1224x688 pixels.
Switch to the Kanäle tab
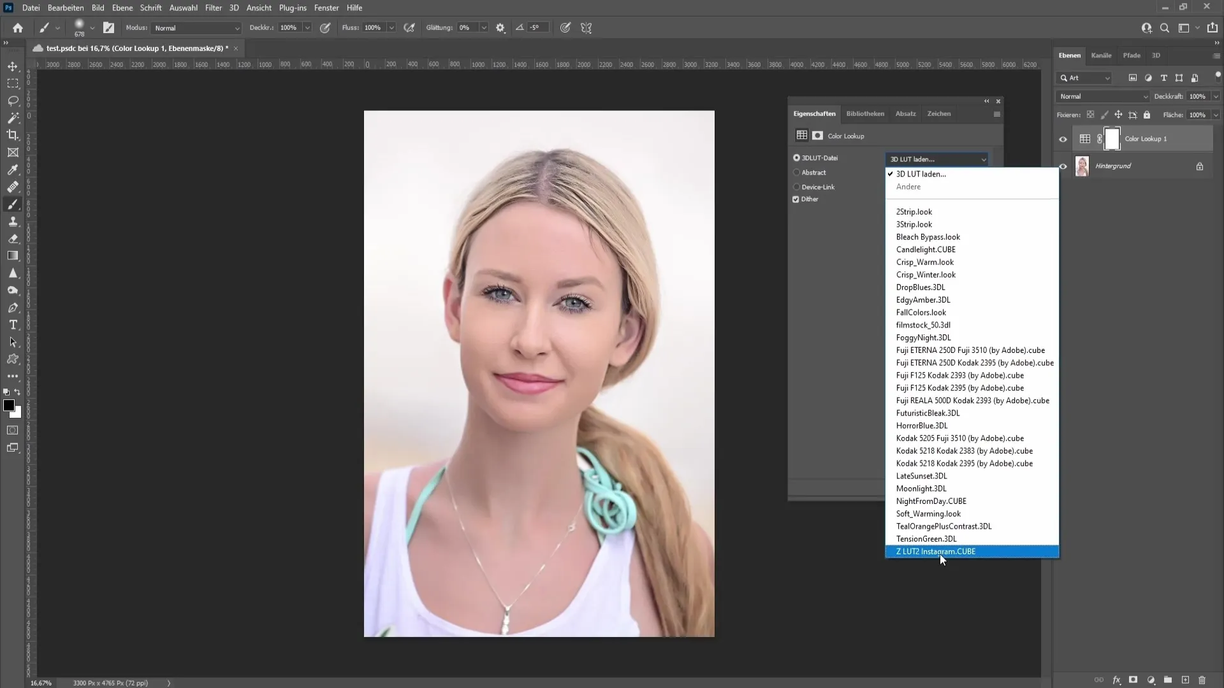point(1101,55)
